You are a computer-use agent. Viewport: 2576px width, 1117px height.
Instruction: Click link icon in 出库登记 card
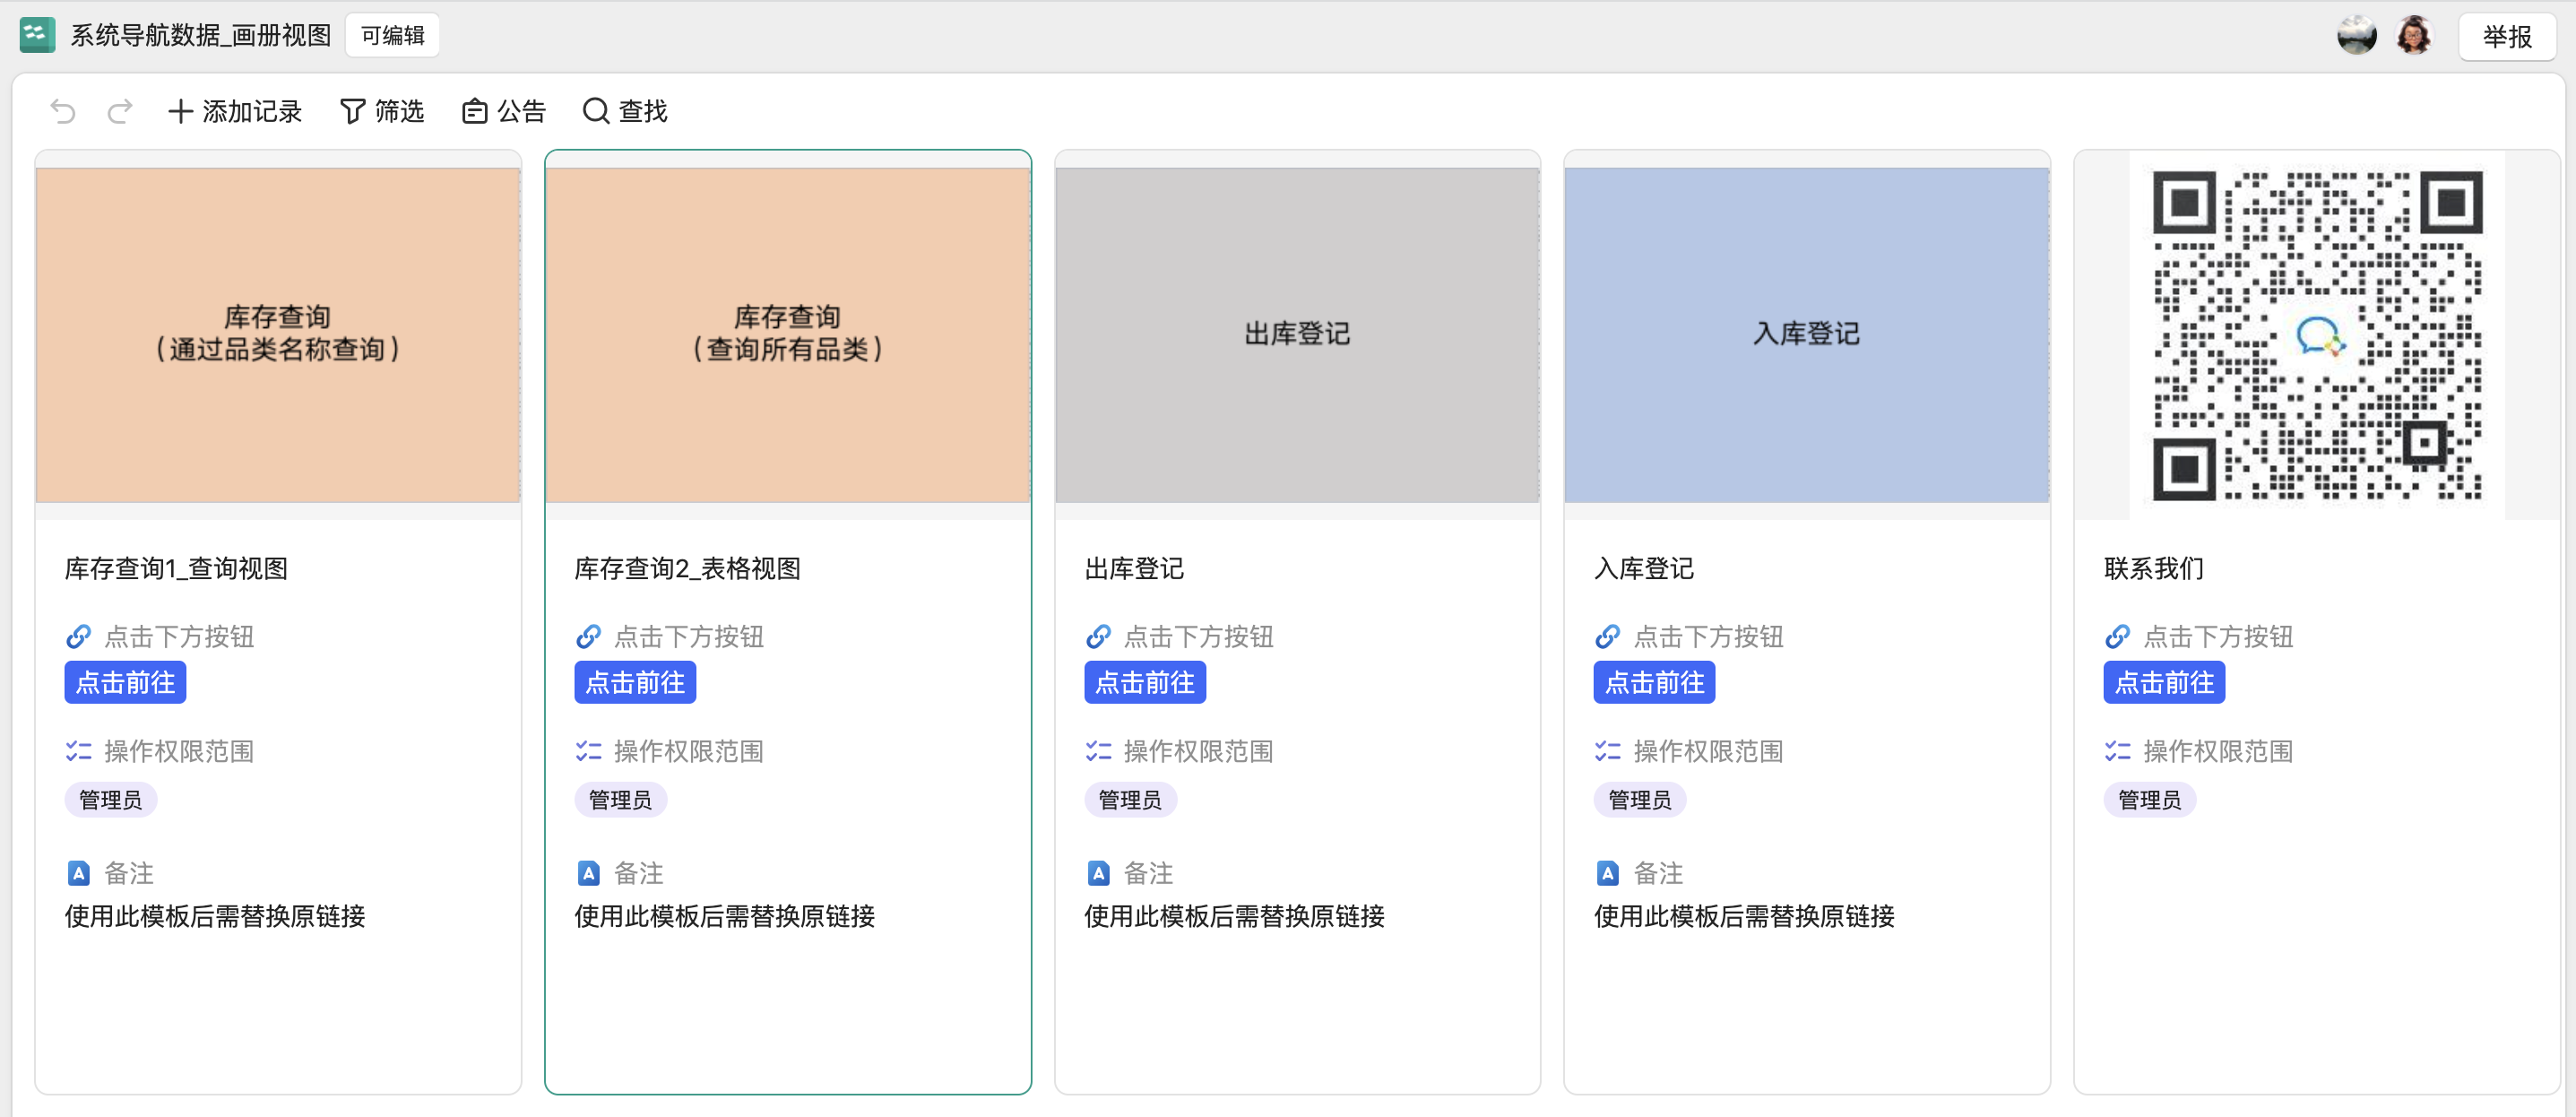[1099, 637]
